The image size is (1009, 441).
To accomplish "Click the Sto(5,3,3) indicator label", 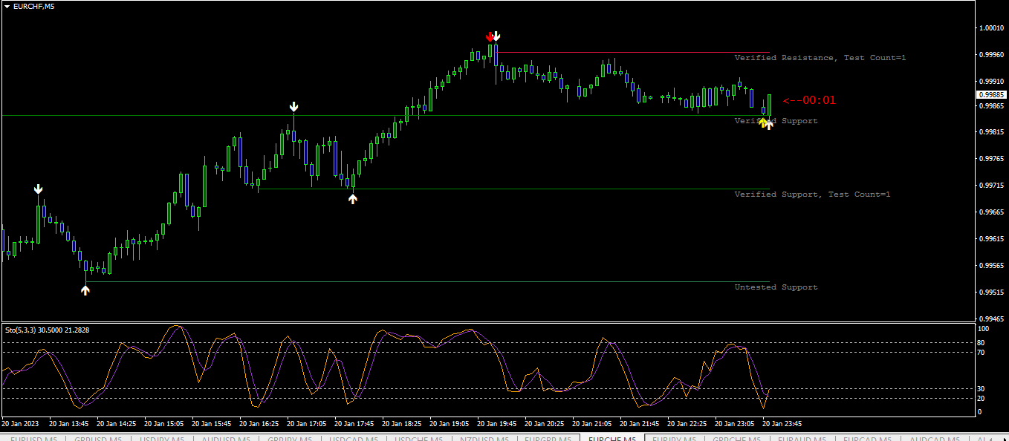I will coord(47,330).
